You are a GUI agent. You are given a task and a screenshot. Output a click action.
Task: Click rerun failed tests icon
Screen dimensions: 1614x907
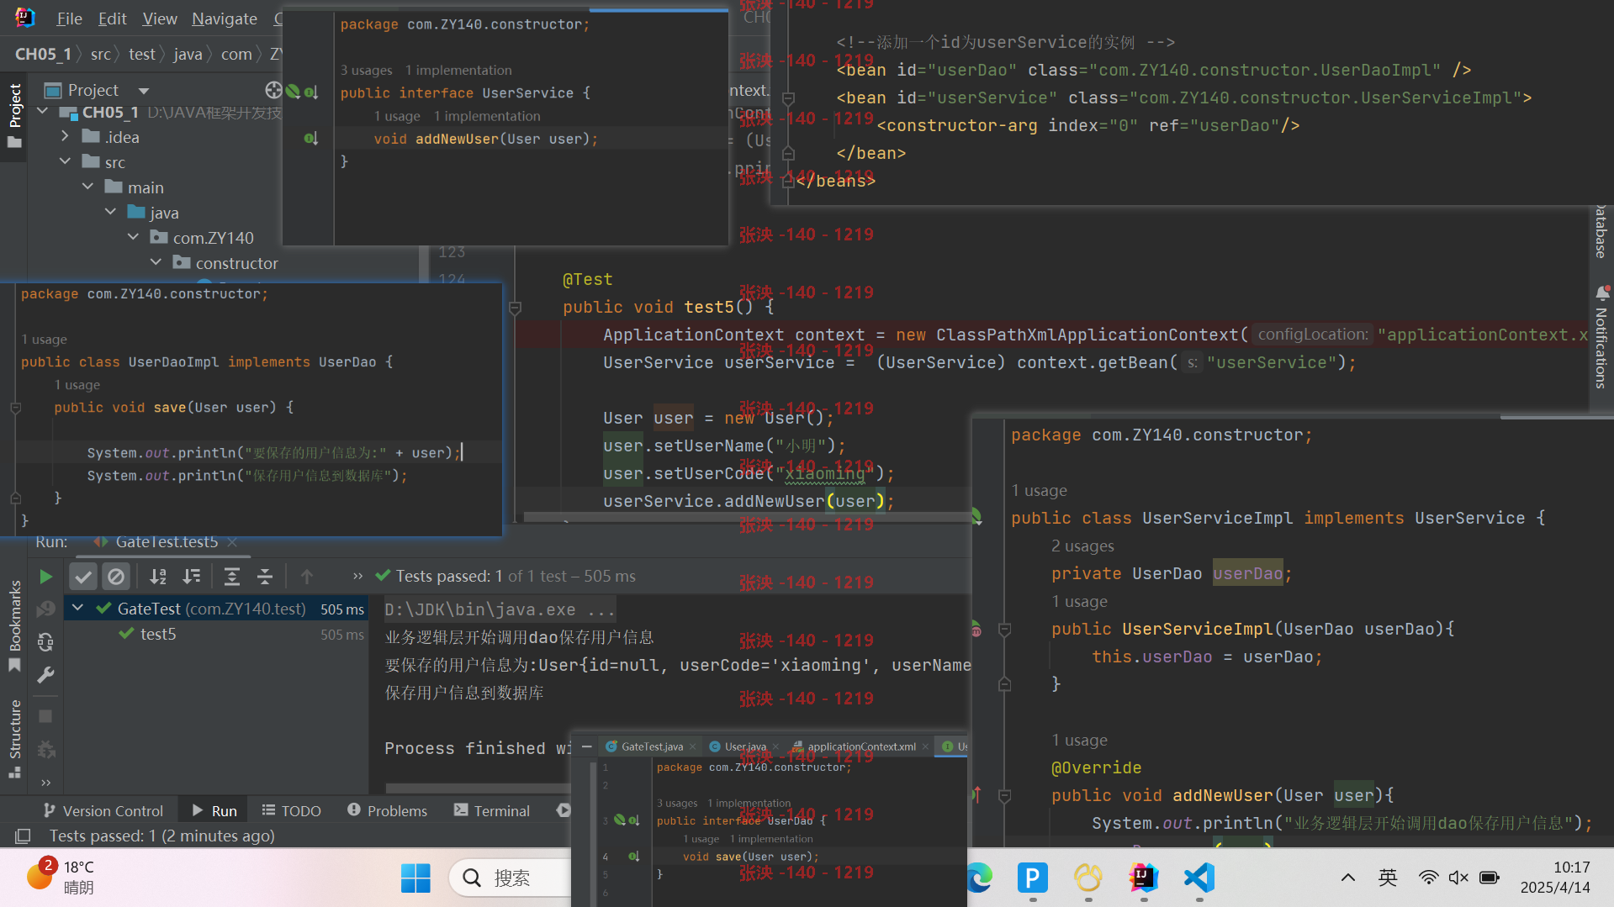click(x=46, y=609)
